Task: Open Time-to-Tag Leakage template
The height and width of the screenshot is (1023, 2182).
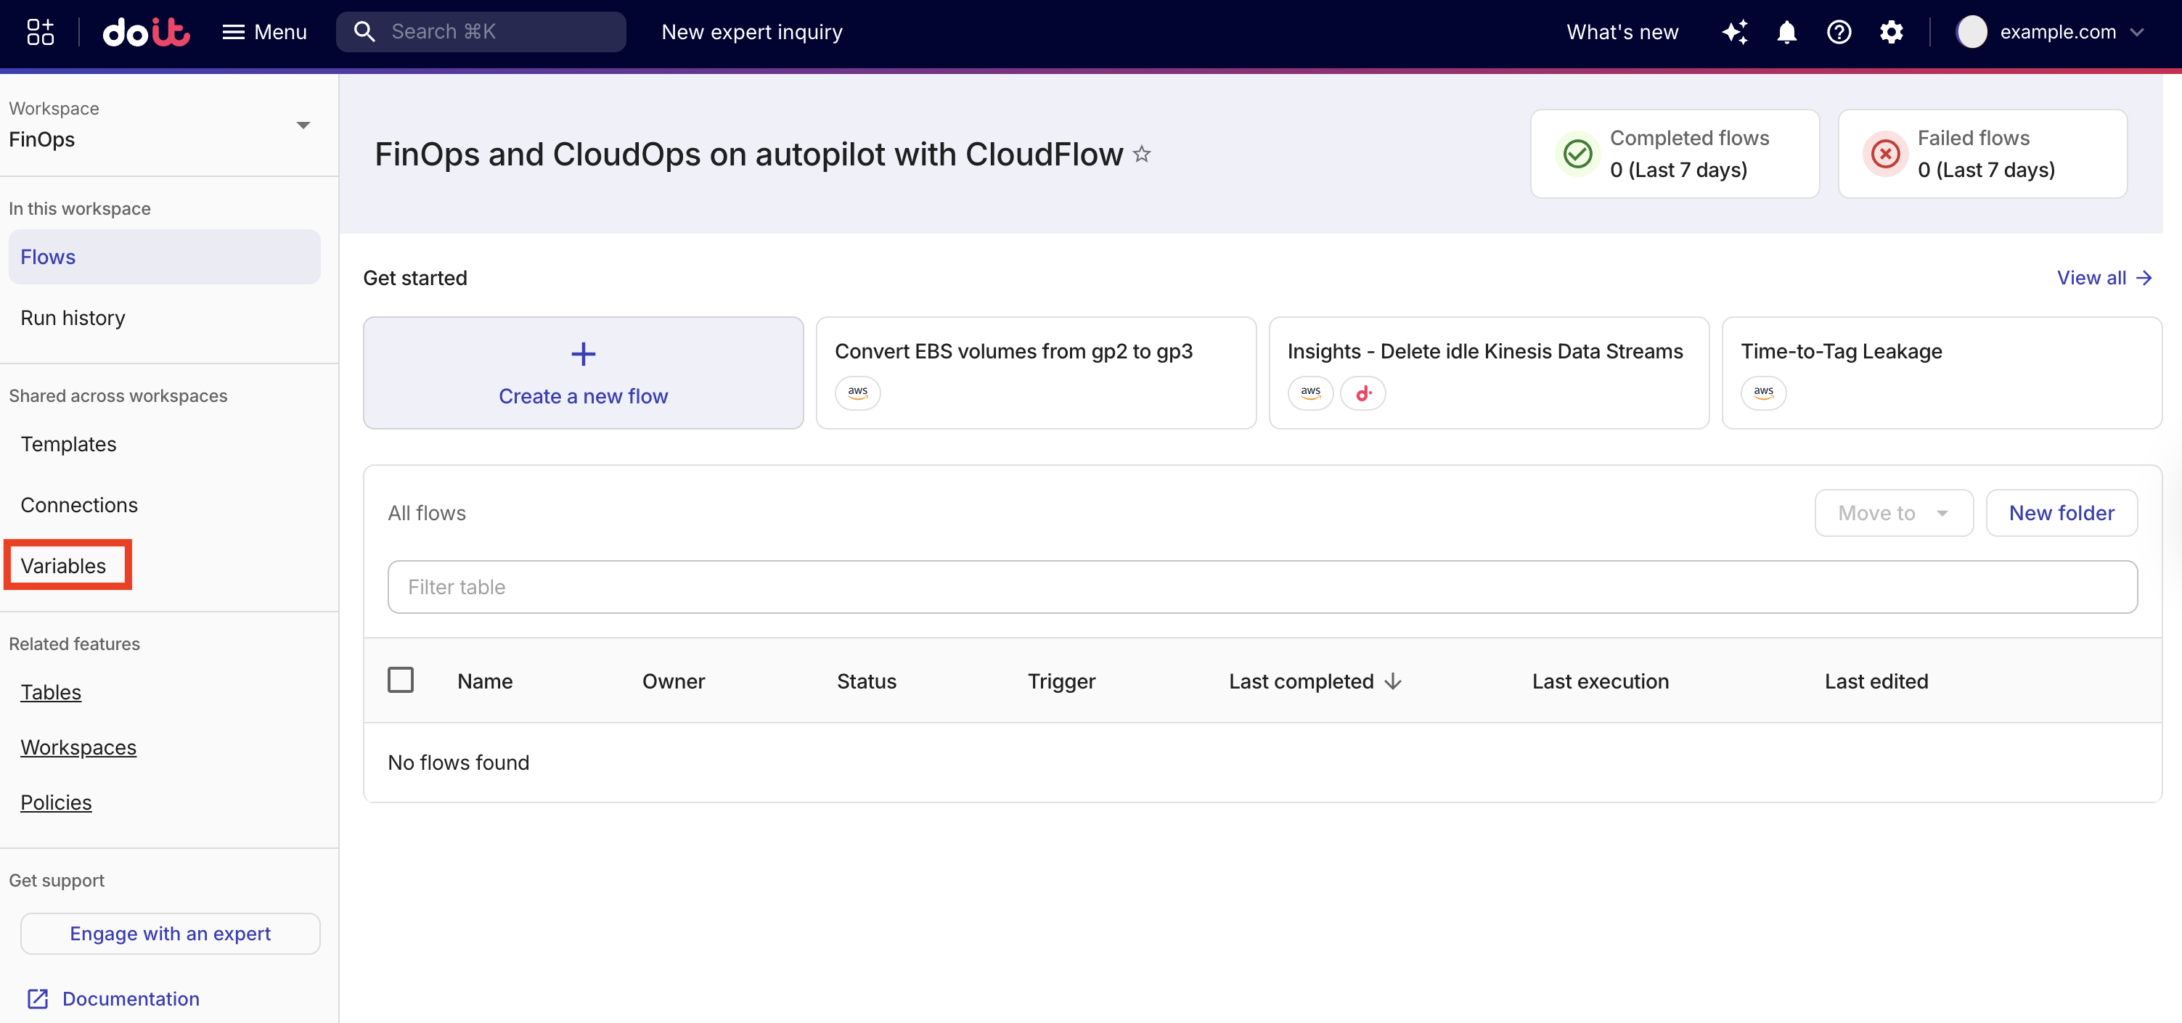Action: click(1942, 373)
